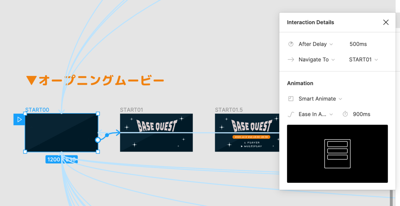Click the blue dot on the connection arrow
400x206 pixels.
point(107,135)
